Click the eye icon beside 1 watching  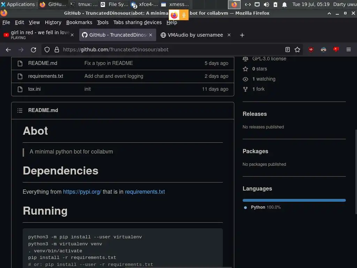point(245,79)
